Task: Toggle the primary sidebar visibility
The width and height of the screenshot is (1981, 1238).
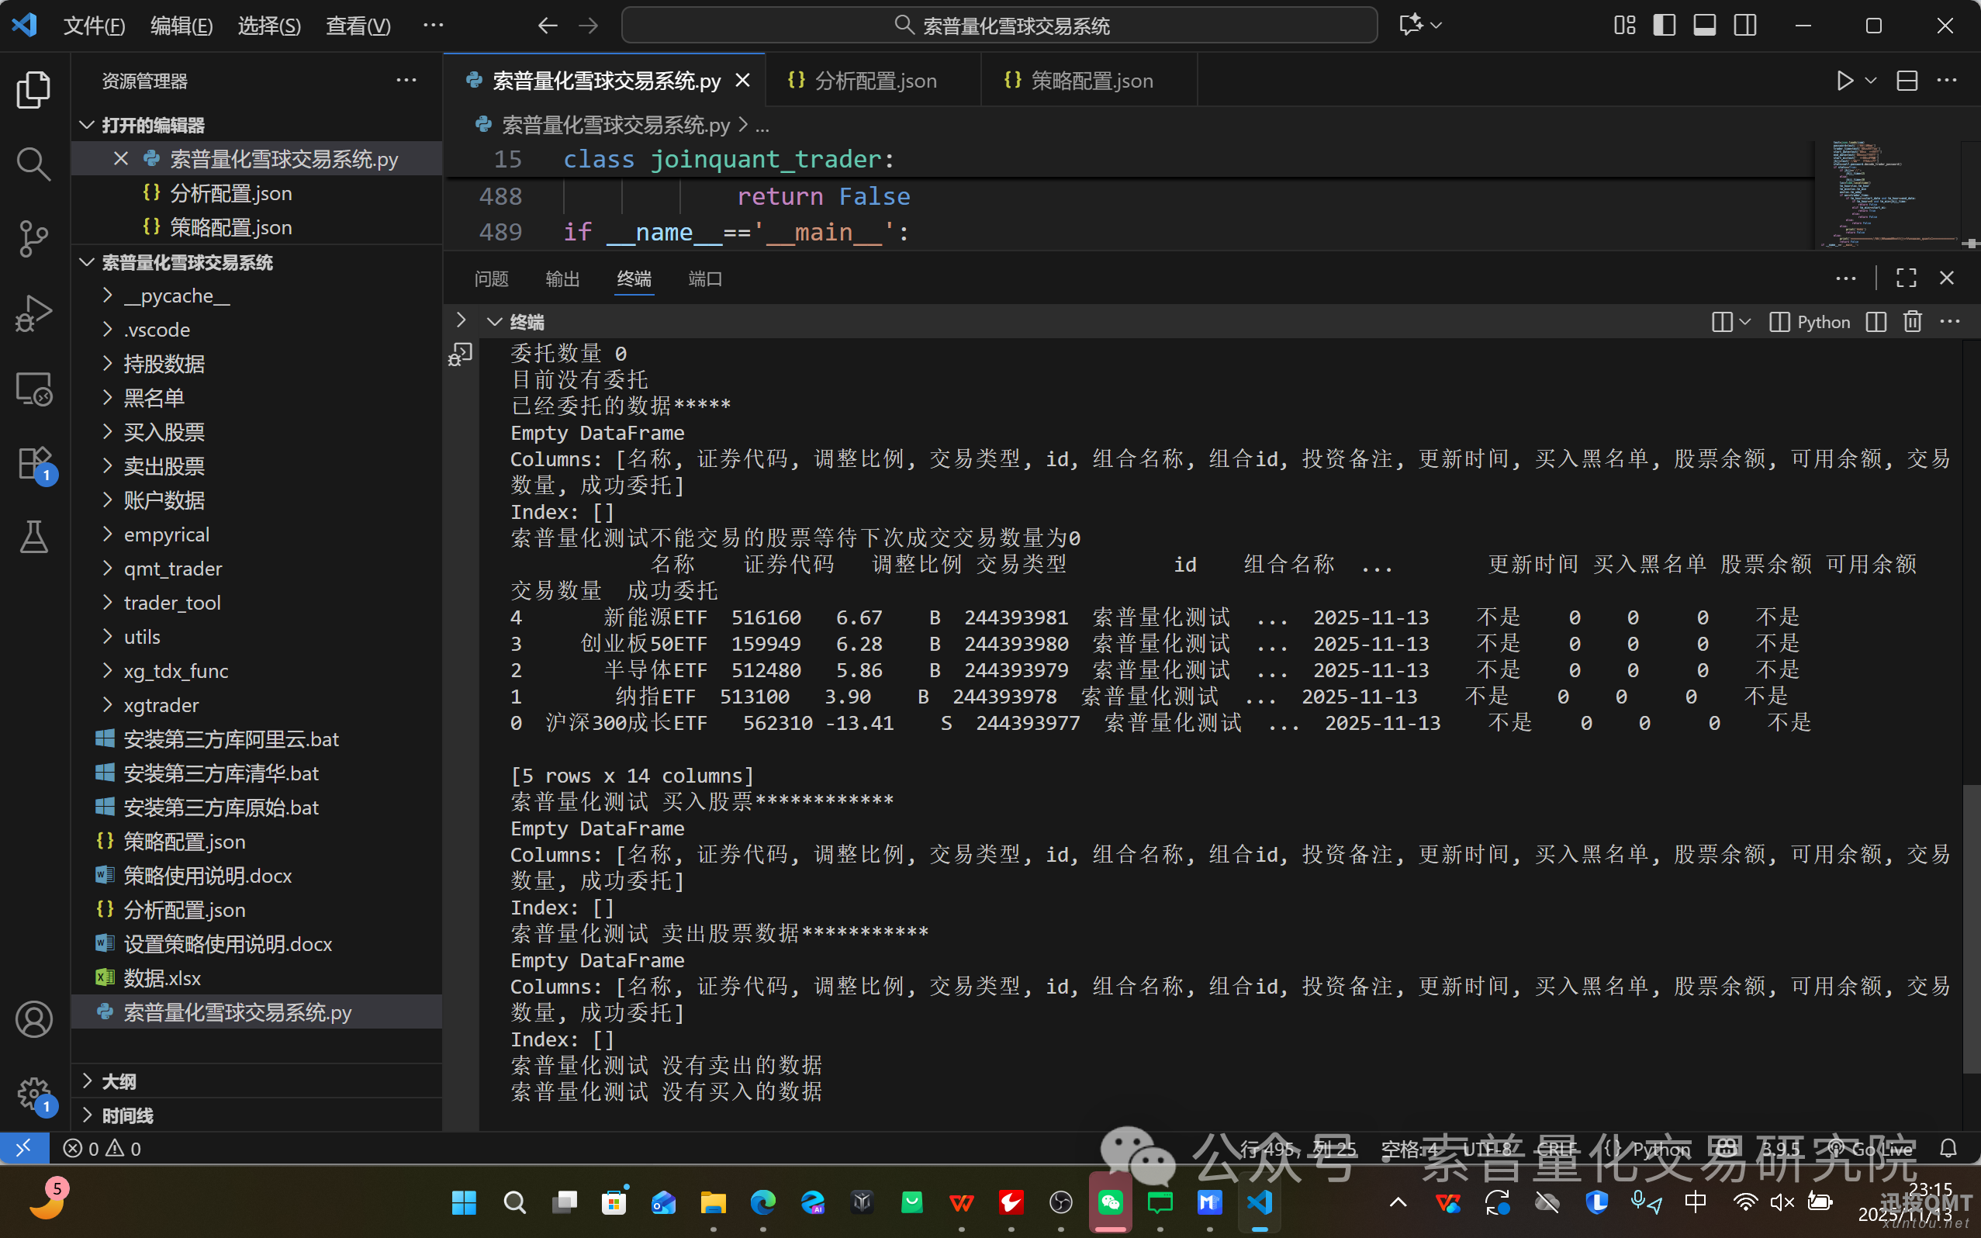Action: (x=1665, y=26)
